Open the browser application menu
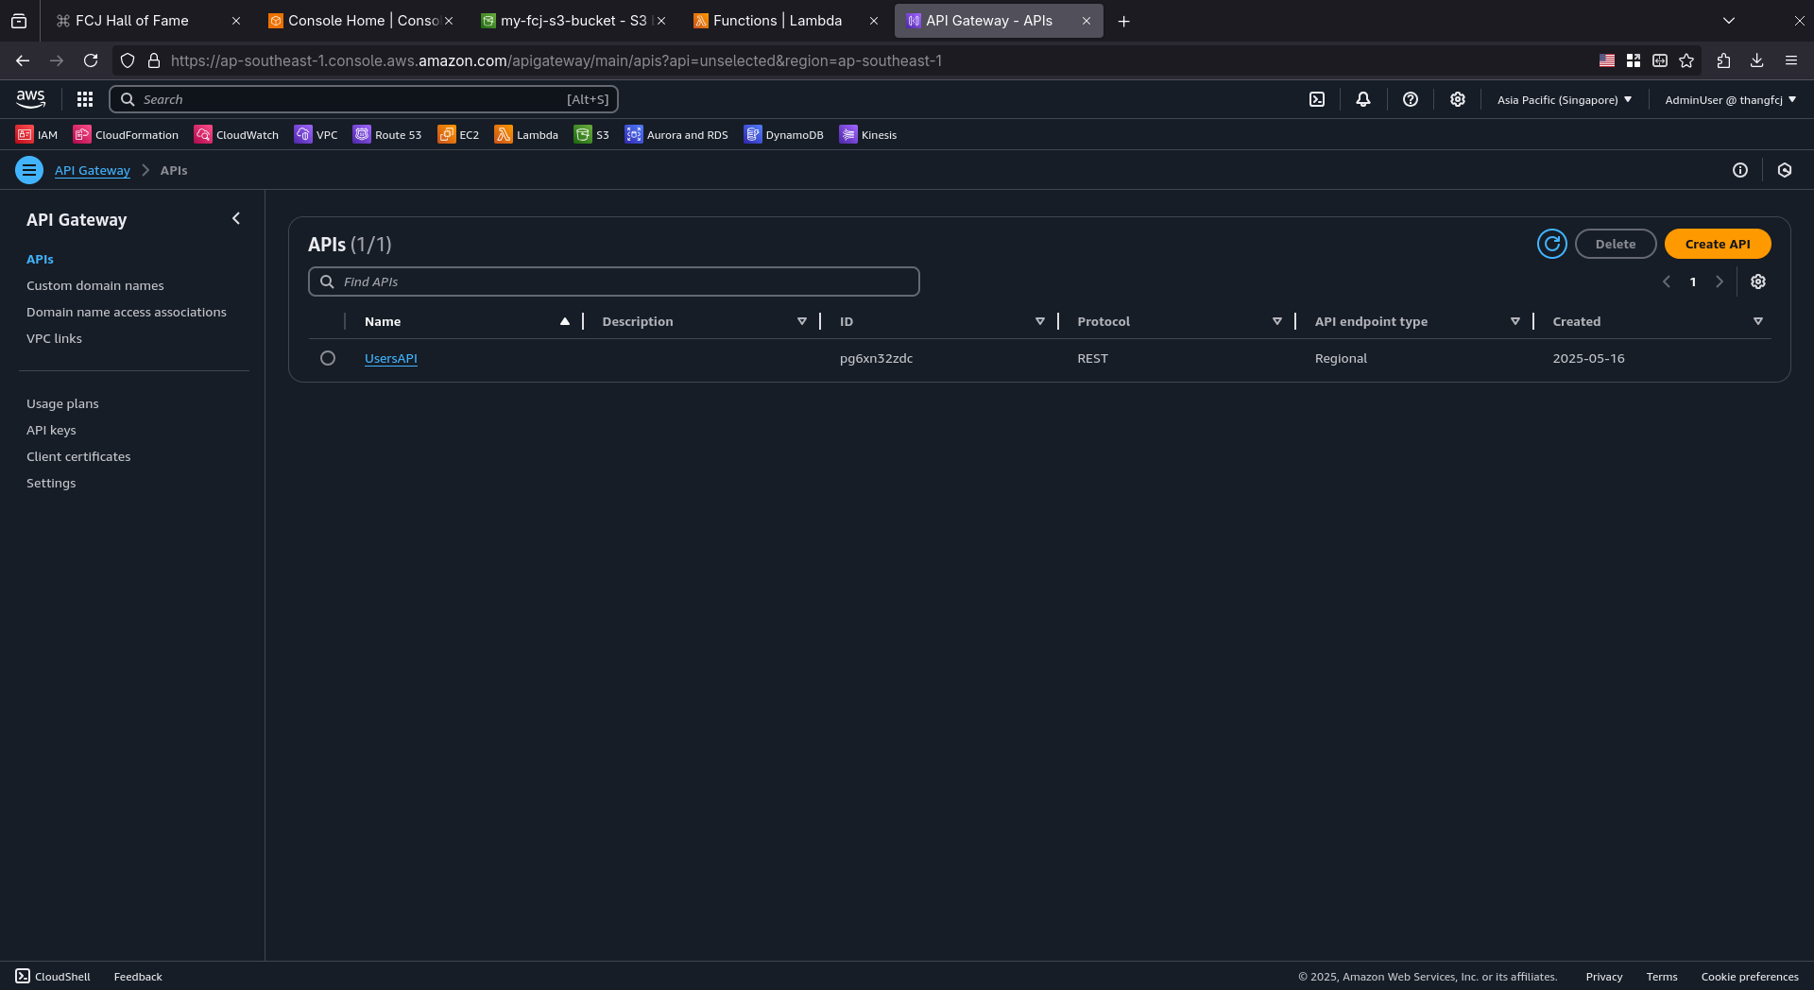Image resolution: width=1814 pixels, height=990 pixels. pos(1791,60)
